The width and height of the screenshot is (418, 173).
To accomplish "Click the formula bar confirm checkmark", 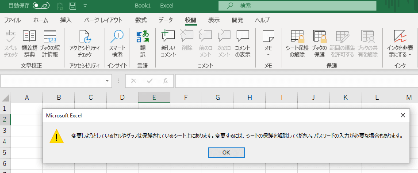I will (150, 81).
